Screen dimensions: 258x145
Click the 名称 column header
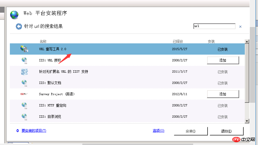(43, 41)
